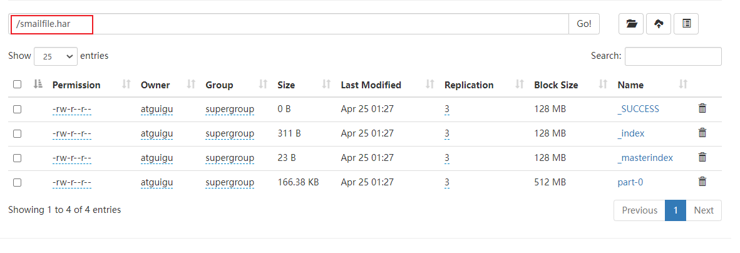Select the checkbox for the part-0 row
This screenshot has width=740, height=253.
pyautogui.click(x=18, y=182)
